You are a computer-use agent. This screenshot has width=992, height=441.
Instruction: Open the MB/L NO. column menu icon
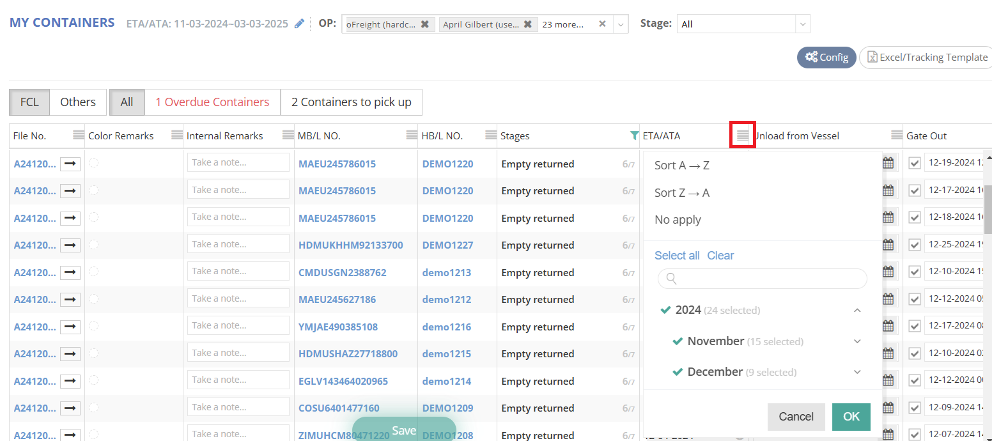412,135
